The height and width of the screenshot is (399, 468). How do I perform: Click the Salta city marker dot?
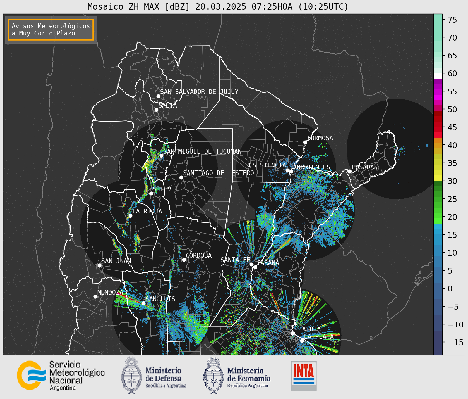(157, 110)
